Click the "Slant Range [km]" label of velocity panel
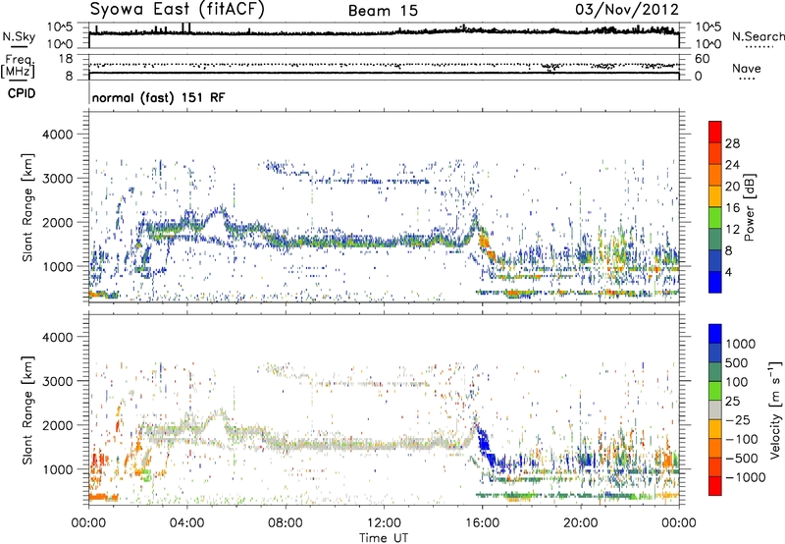 click(x=27, y=410)
